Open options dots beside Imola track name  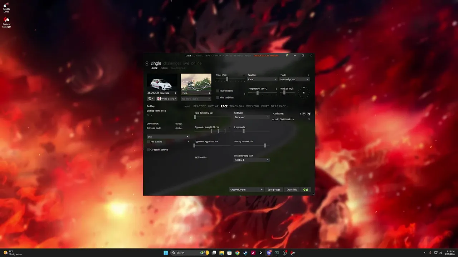(x=209, y=93)
